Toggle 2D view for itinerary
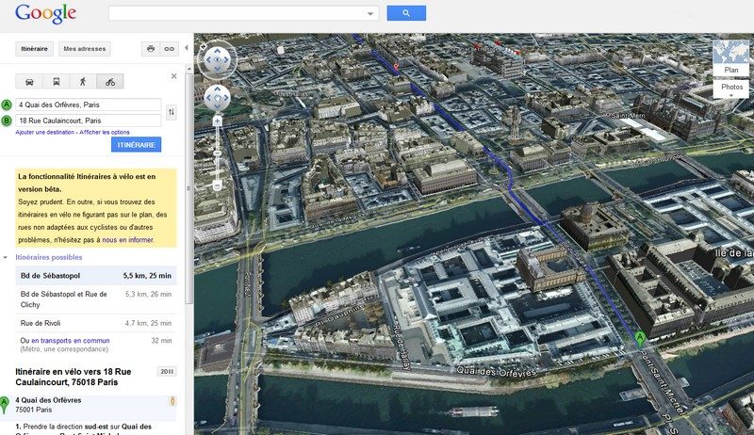The width and height of the screenshot is (754, 435). pyautogui.click(x=167, y=371)
